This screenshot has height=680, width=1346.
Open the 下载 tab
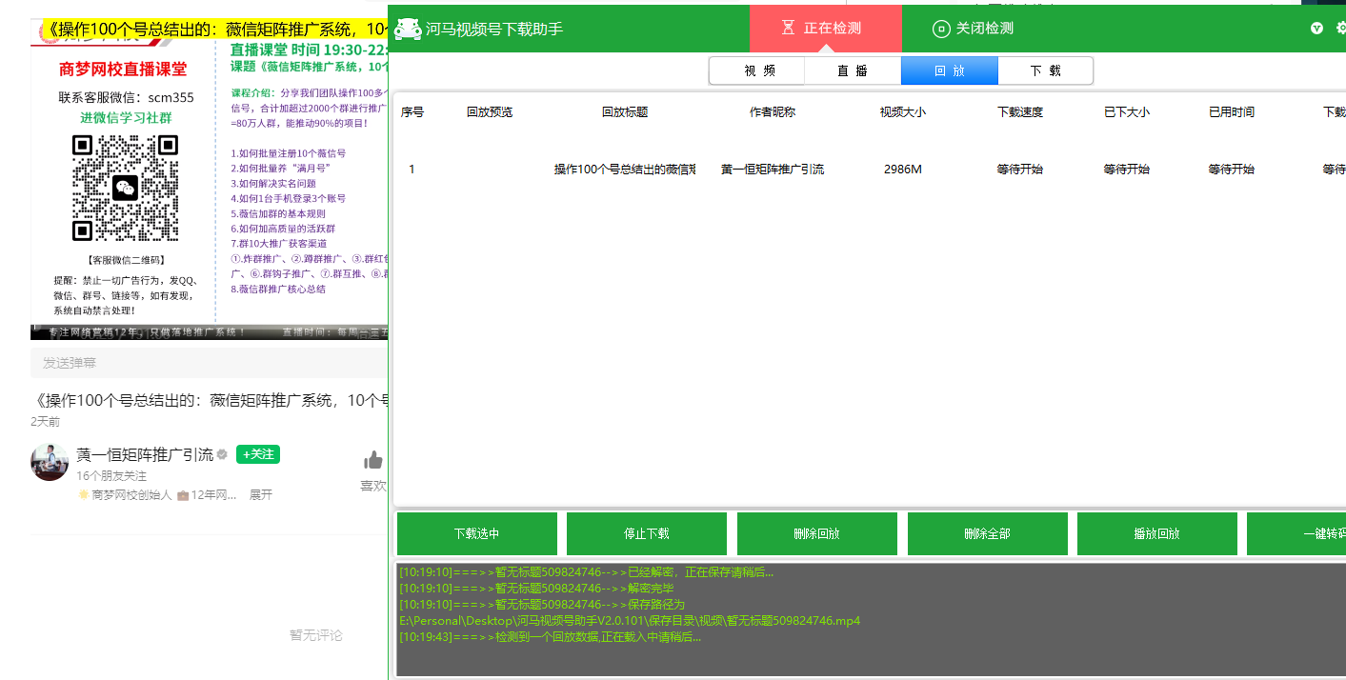coord(1045,70)
